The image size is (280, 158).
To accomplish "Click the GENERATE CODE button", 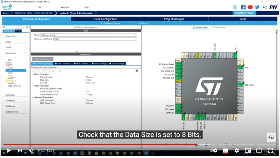I will coord(244,13).
